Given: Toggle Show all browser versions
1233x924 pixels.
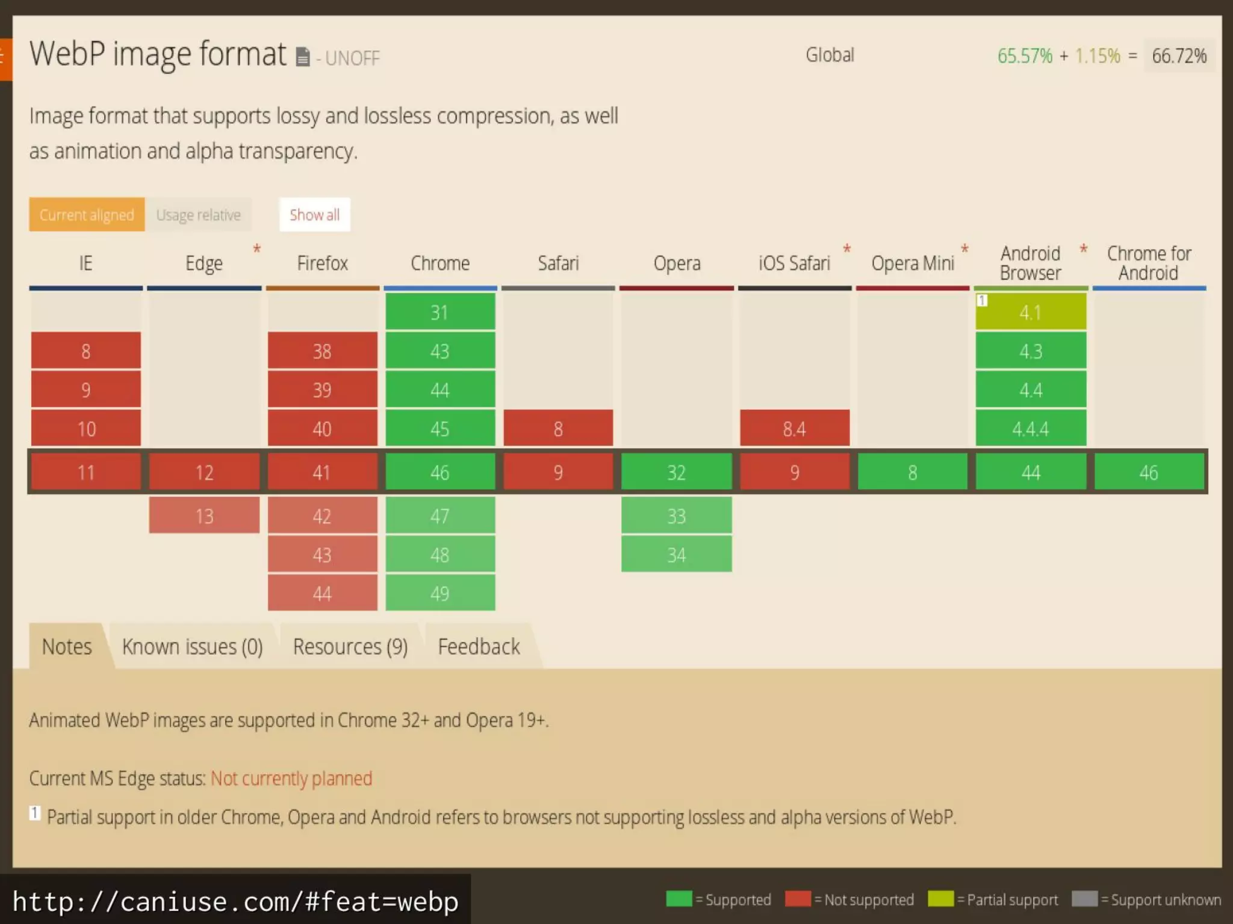Looking at the screenshot, I should coord(314,215).
